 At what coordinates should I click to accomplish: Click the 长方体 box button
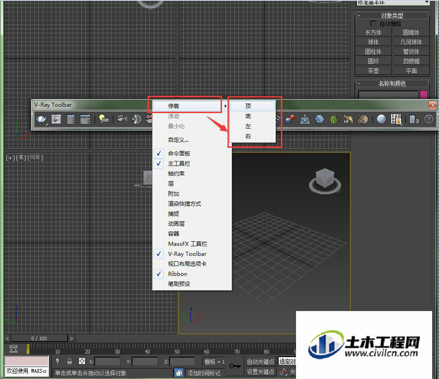[x=374, y=32]
